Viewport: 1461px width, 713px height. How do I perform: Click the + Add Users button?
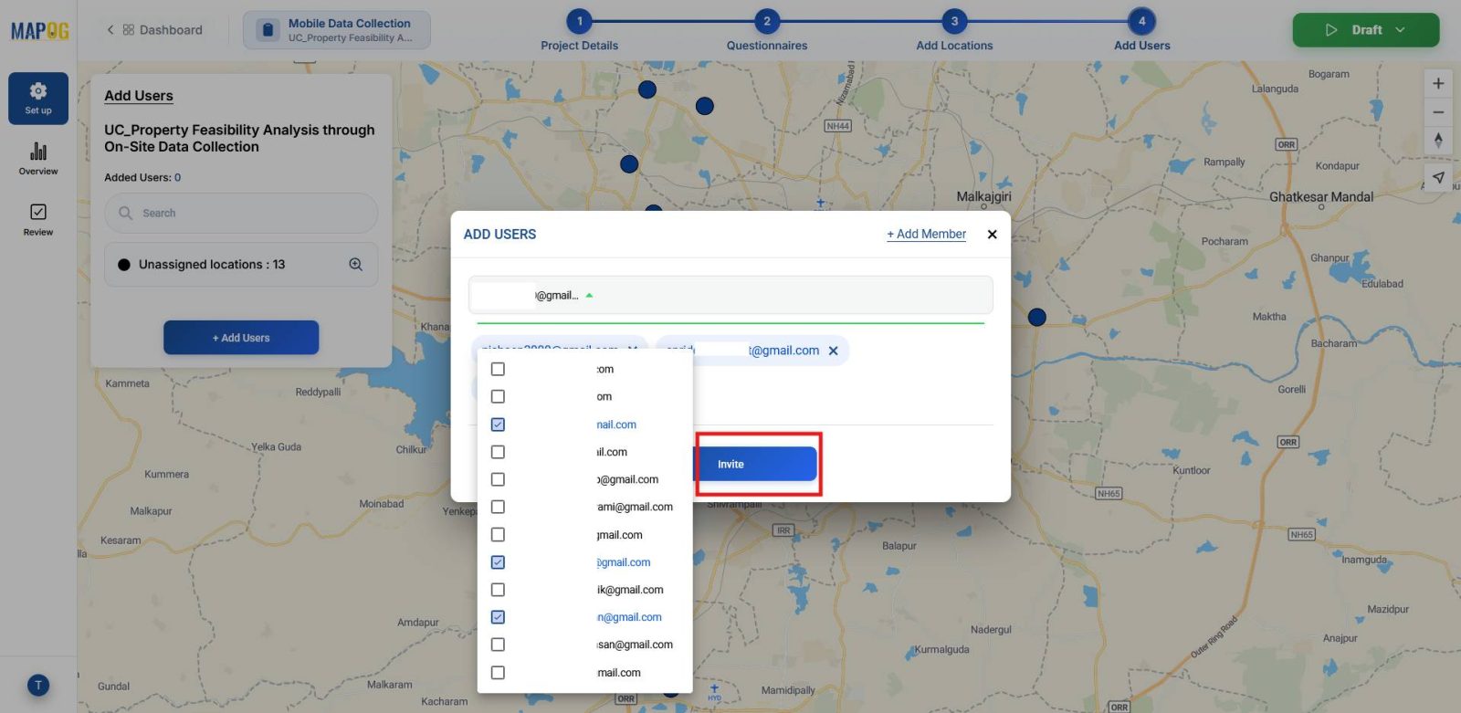tap(241, 338)
